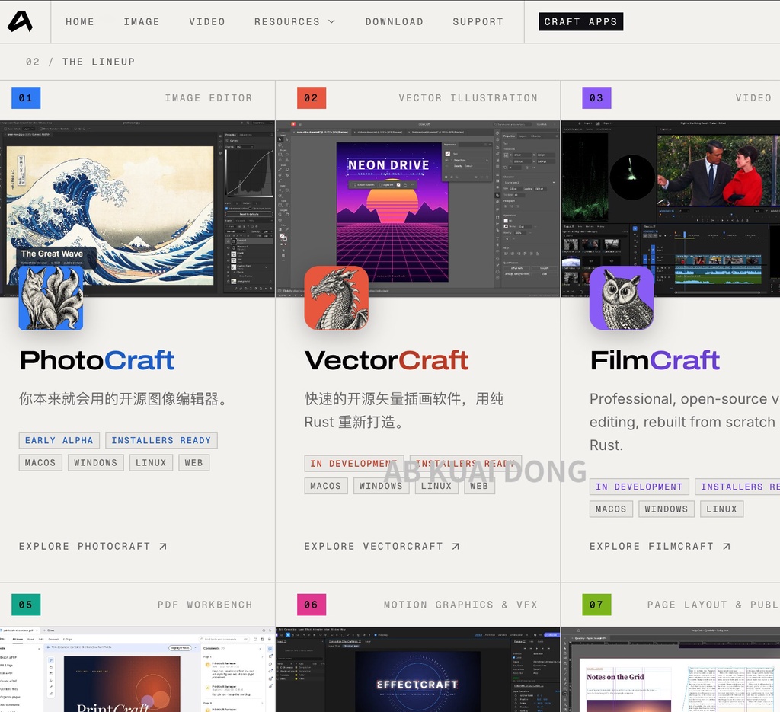Click the green 05 number badge
780x712 pixels.
[x=26, y=605]
